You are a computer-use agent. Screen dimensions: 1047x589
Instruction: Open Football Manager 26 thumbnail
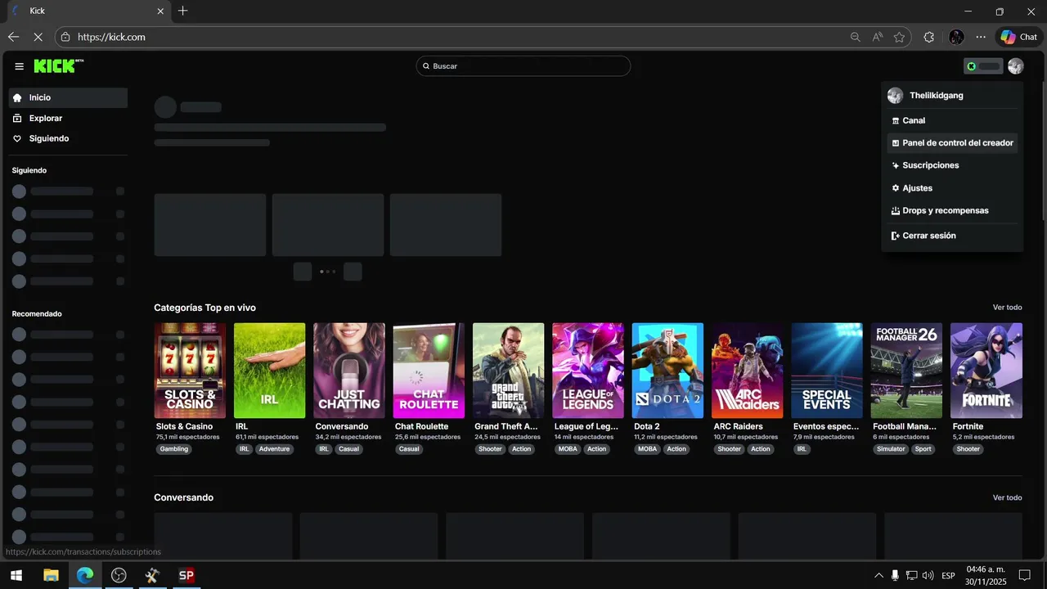[906, 371]
